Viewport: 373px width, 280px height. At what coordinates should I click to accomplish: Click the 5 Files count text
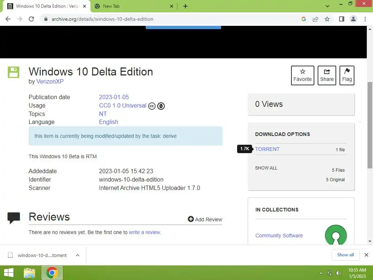[338, 170]
